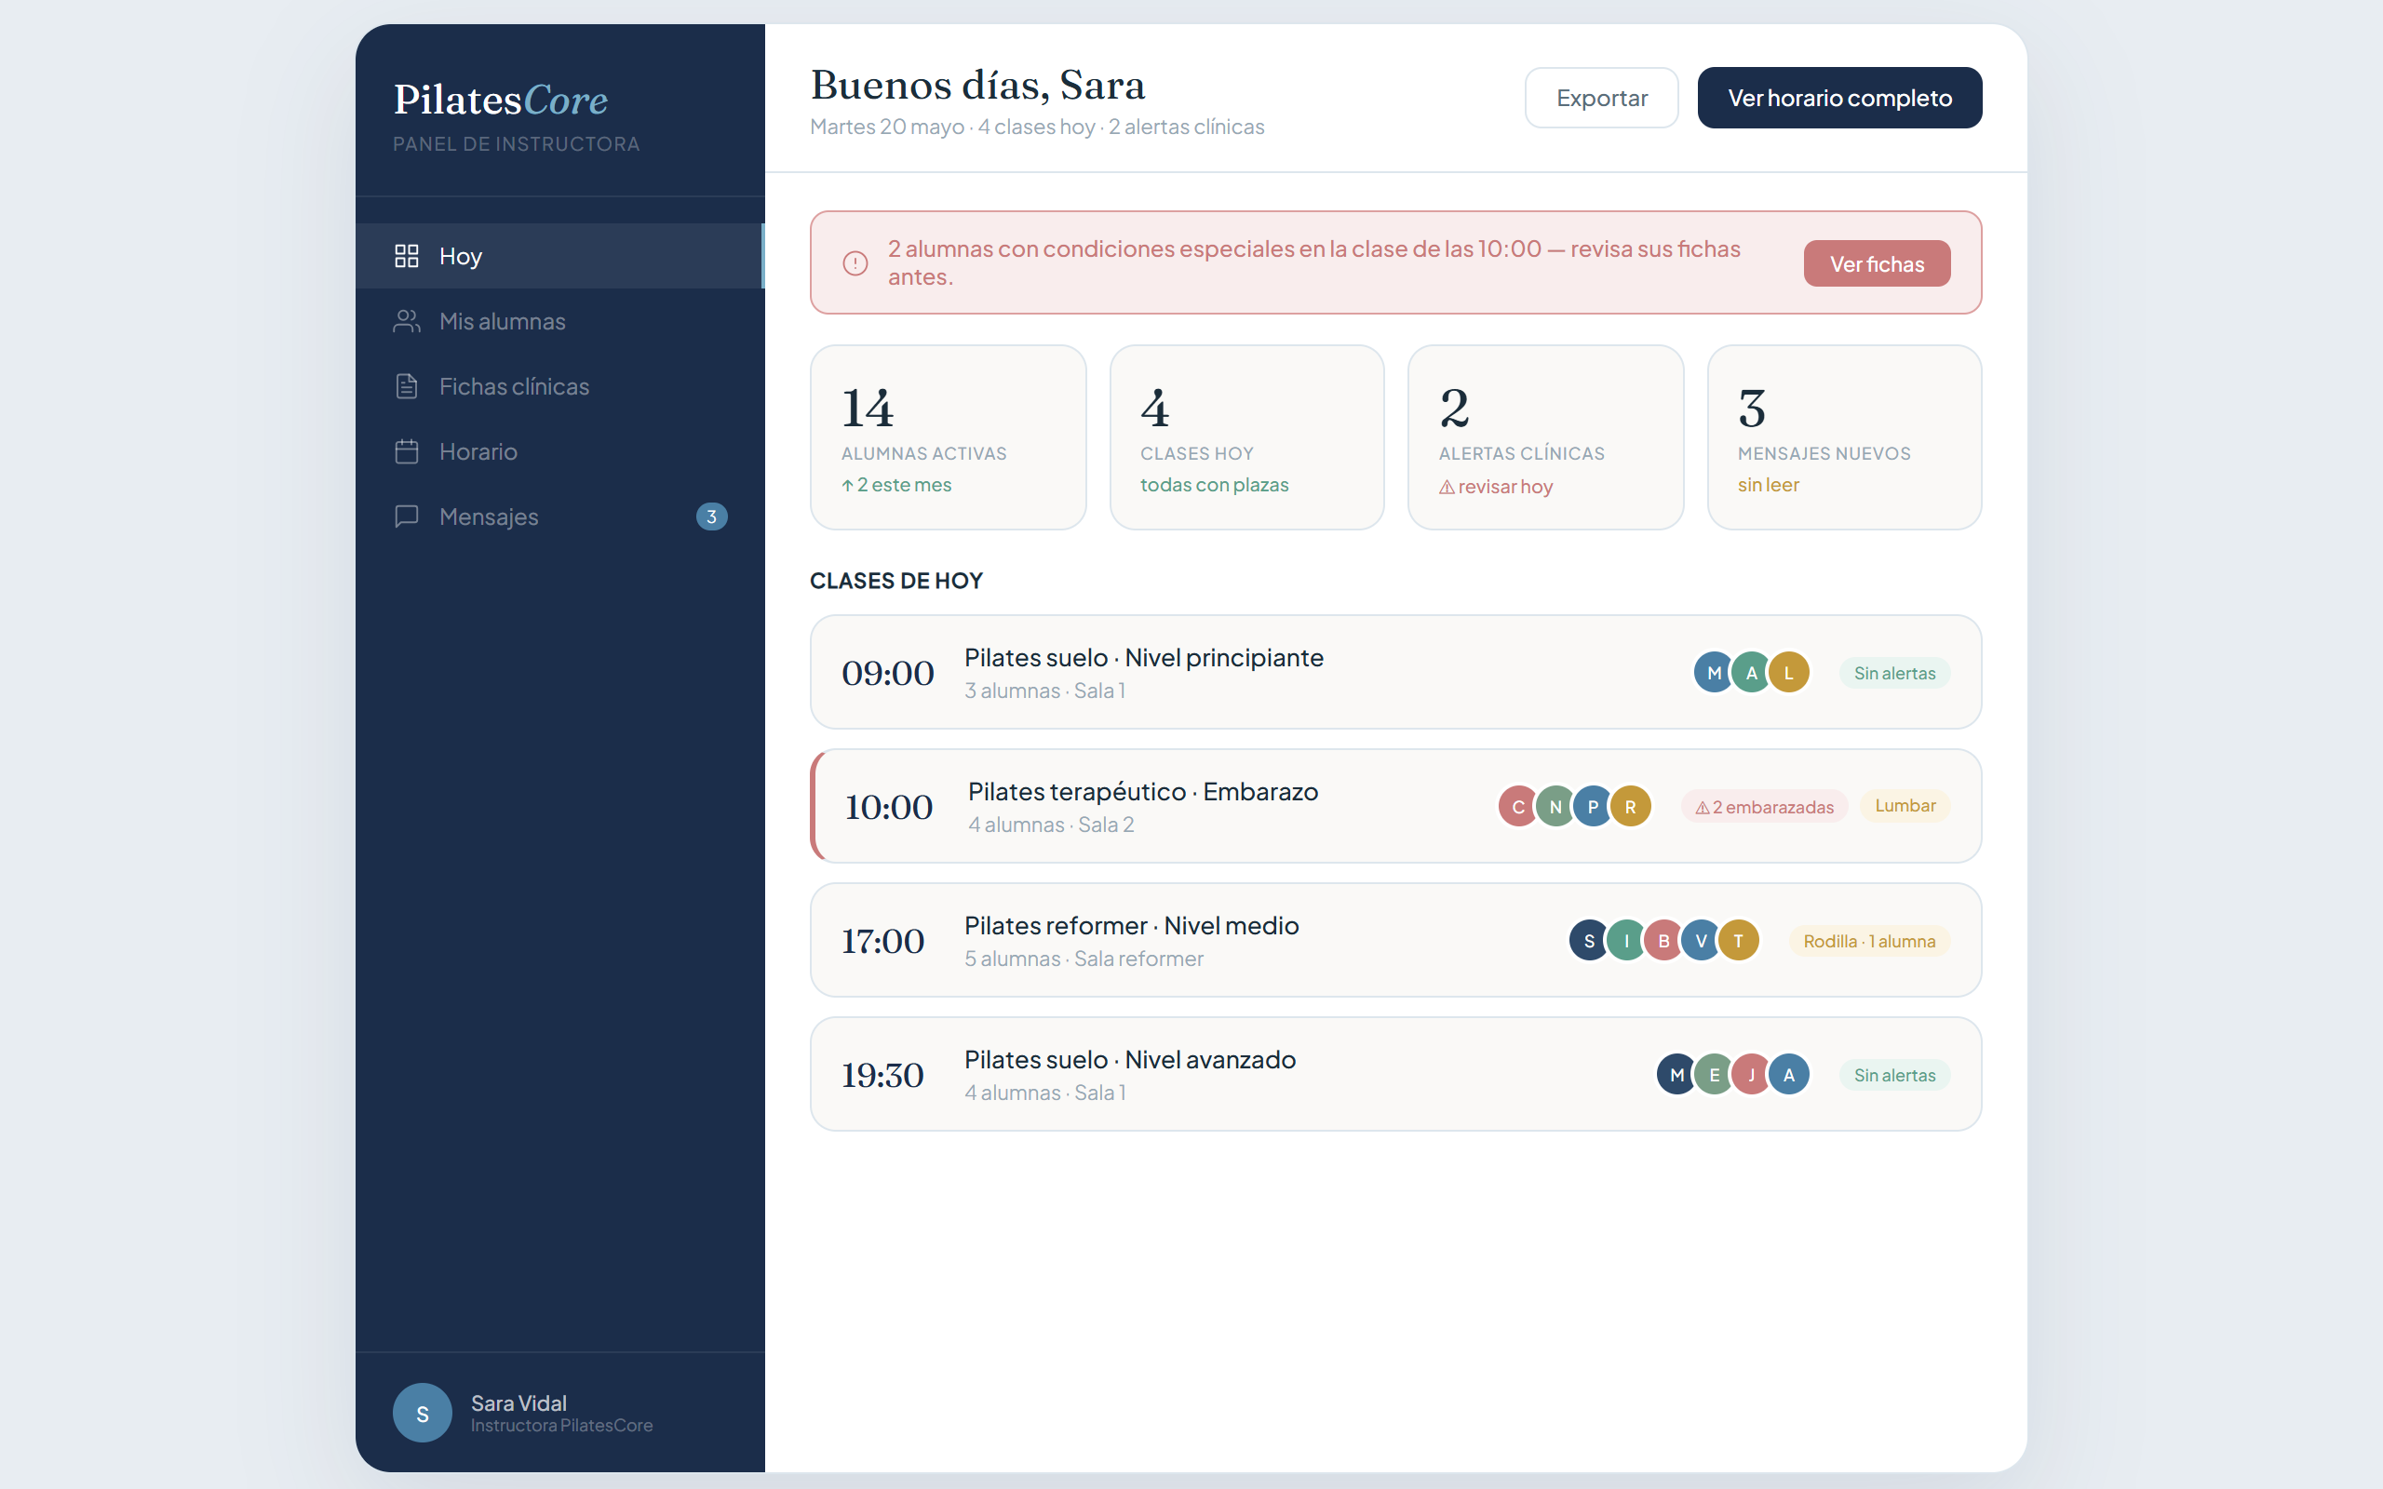Click avatar B in the 17:00 class
The height and width of the screenshot is (1489, 2383).
point(1663,941)
